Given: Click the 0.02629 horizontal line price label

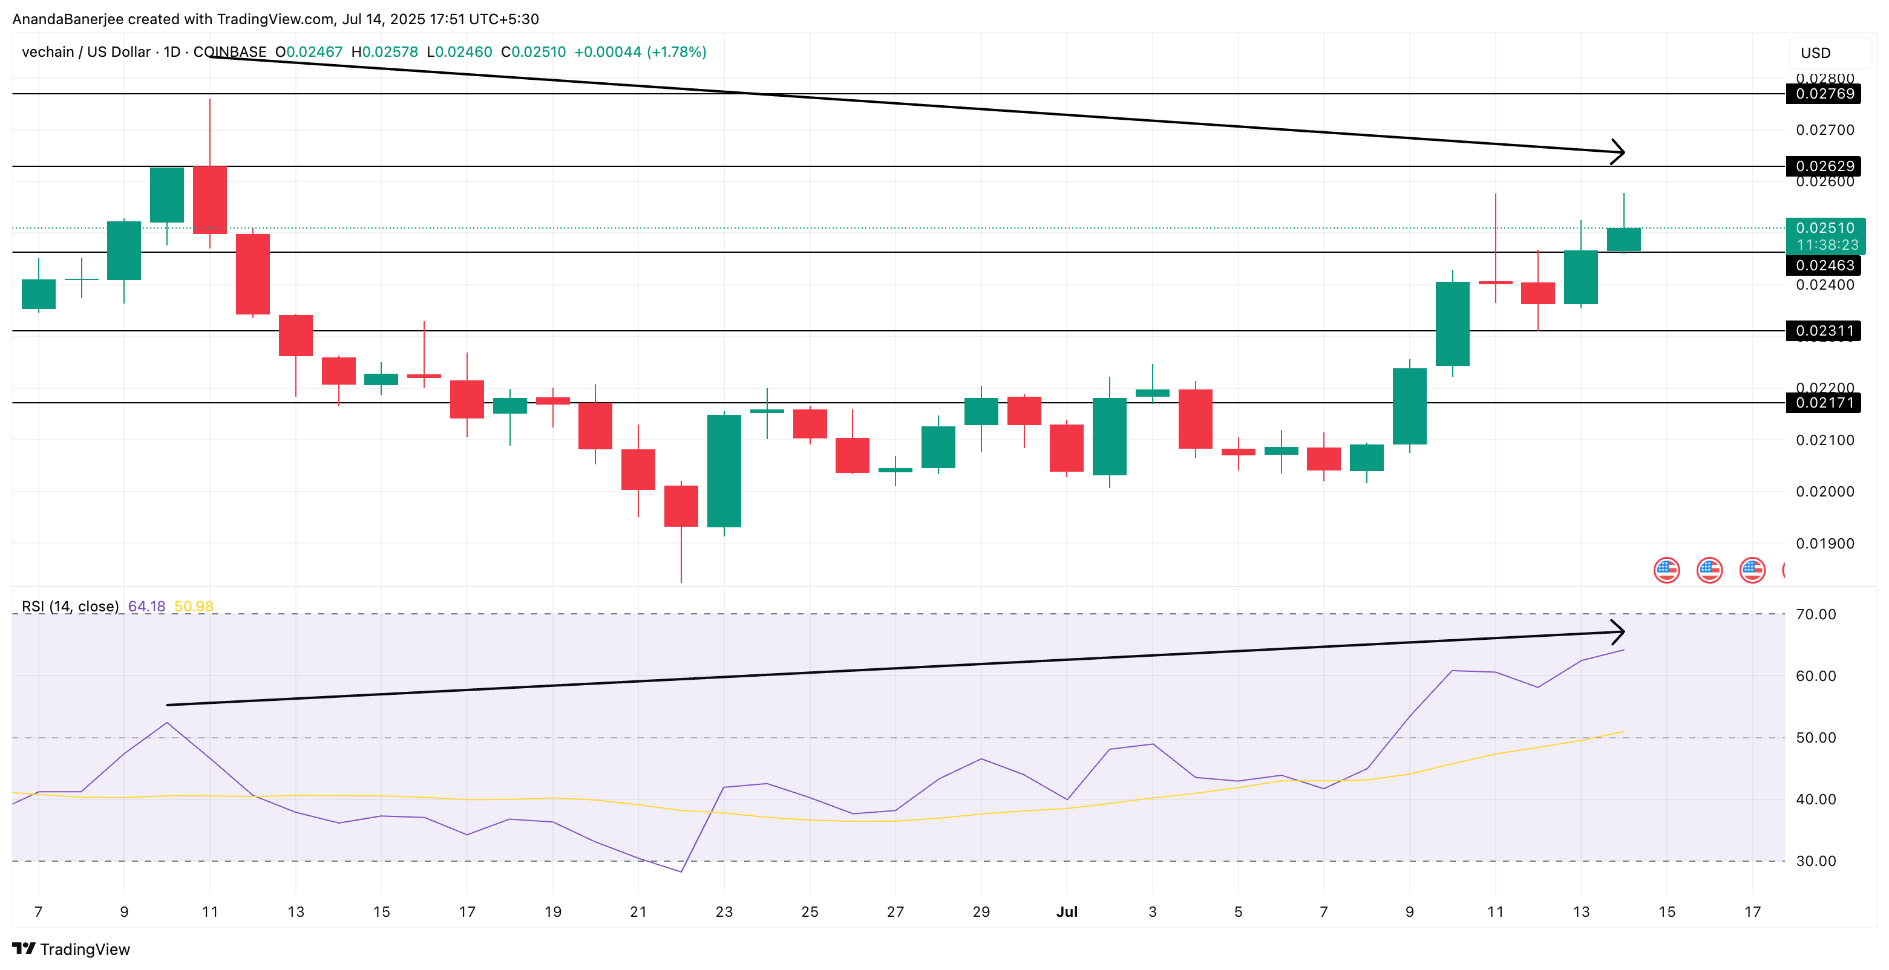Looking at the screenshot, I should click(1824, 166).
